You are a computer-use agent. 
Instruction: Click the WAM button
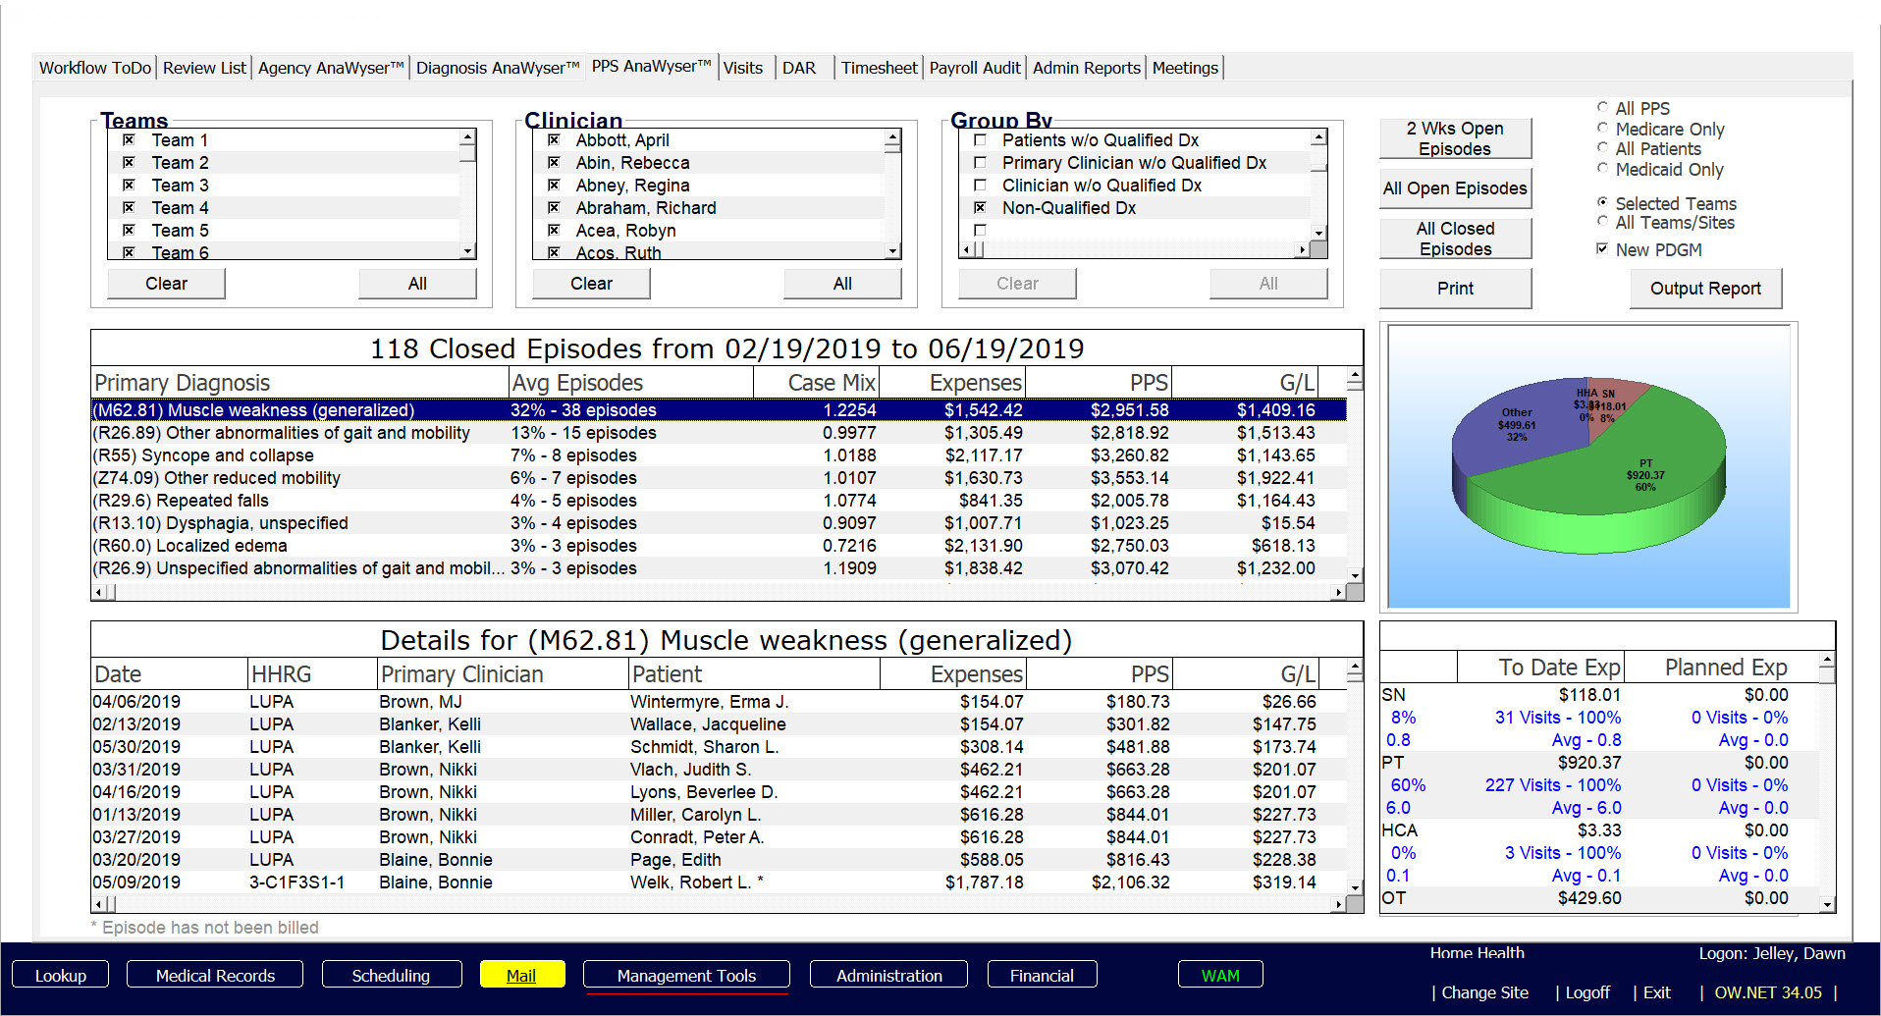(x=1220, y=976)
